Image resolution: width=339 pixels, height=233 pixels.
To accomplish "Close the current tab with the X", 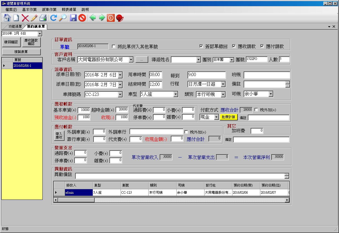I will pos(334,26).
